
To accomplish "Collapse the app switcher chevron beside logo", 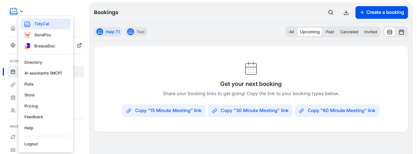I will click(x=22, y=12).
